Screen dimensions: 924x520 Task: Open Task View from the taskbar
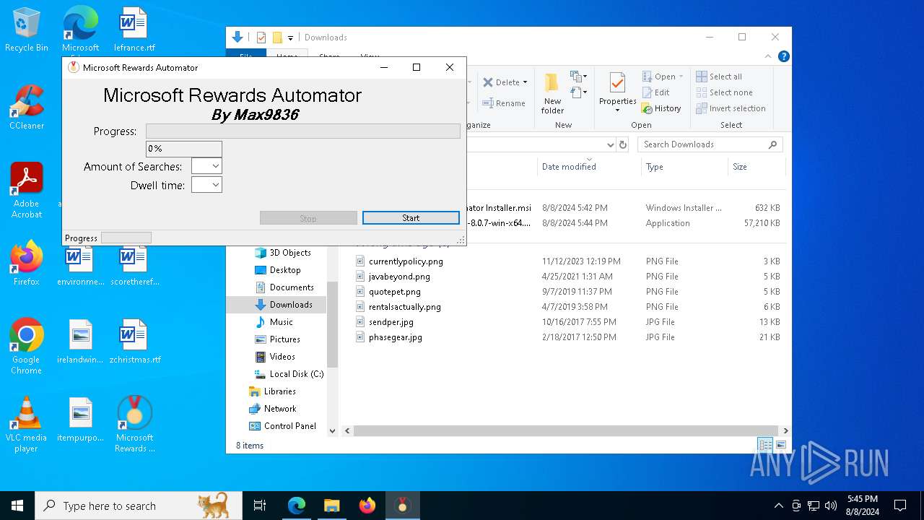(x=261, y=506)
